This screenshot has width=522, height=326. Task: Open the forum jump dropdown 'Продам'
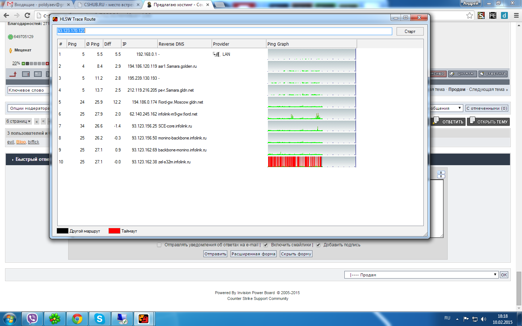tap(421, 275)
